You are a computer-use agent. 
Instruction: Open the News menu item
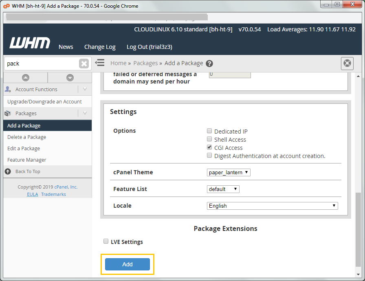[66, 47]
